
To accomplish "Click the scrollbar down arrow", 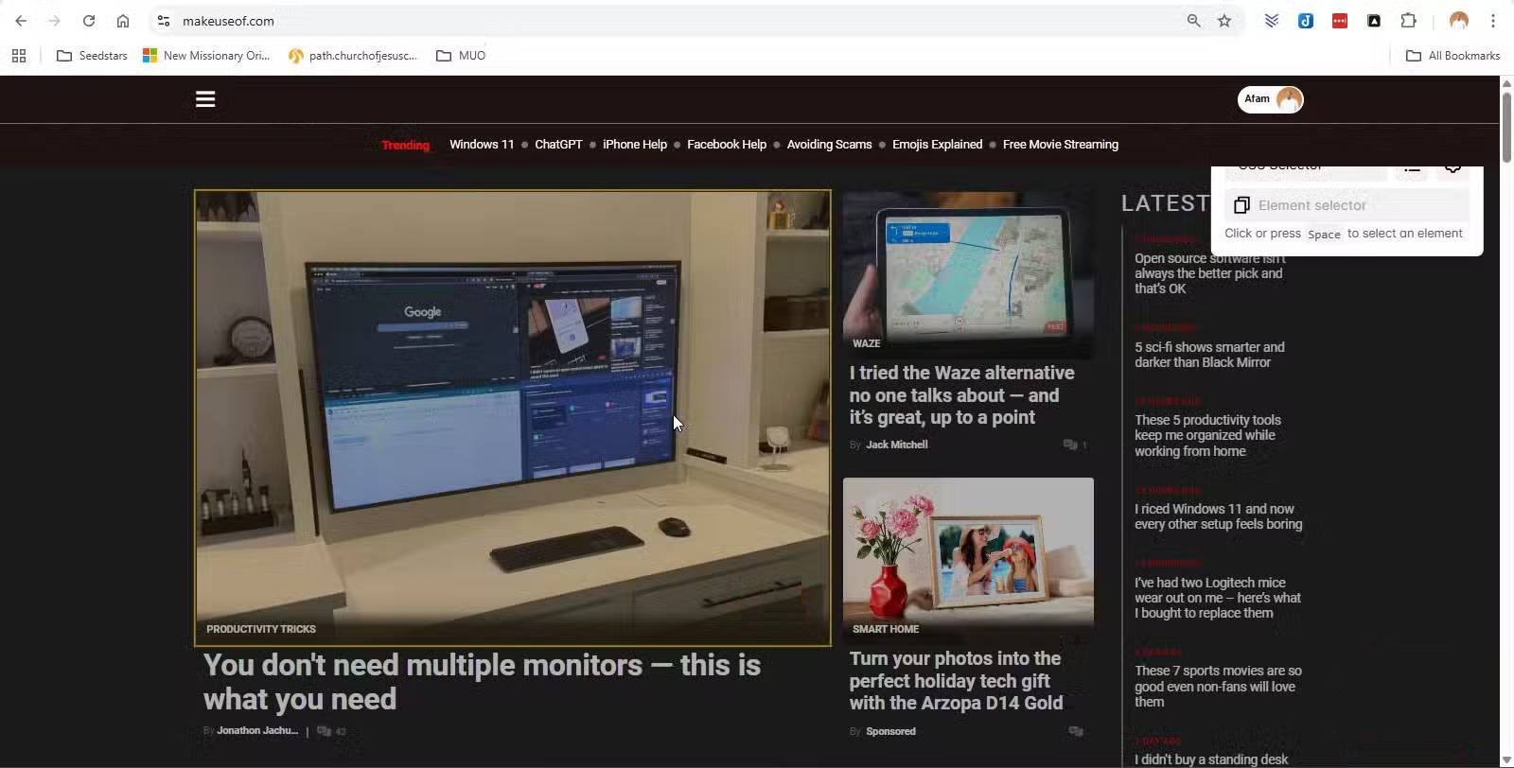I will pos(1506,760).
